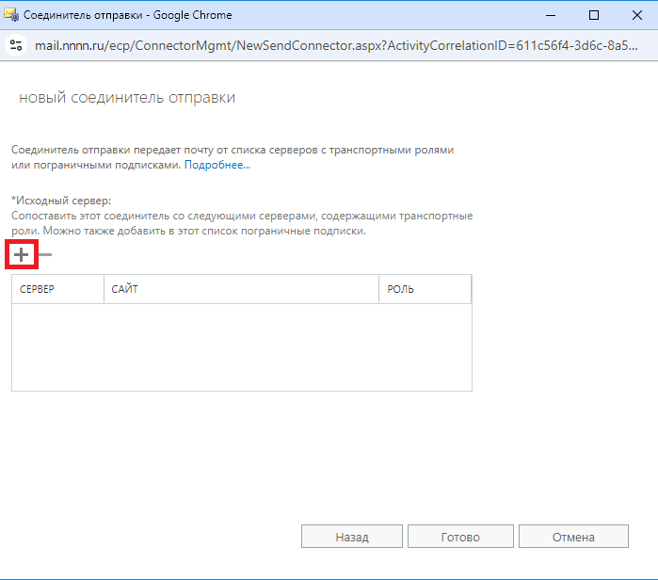The image size is (658, 580).
Task: Click divider between СЕРВЕР and САЙТ columns
Action: pos(104,289)
